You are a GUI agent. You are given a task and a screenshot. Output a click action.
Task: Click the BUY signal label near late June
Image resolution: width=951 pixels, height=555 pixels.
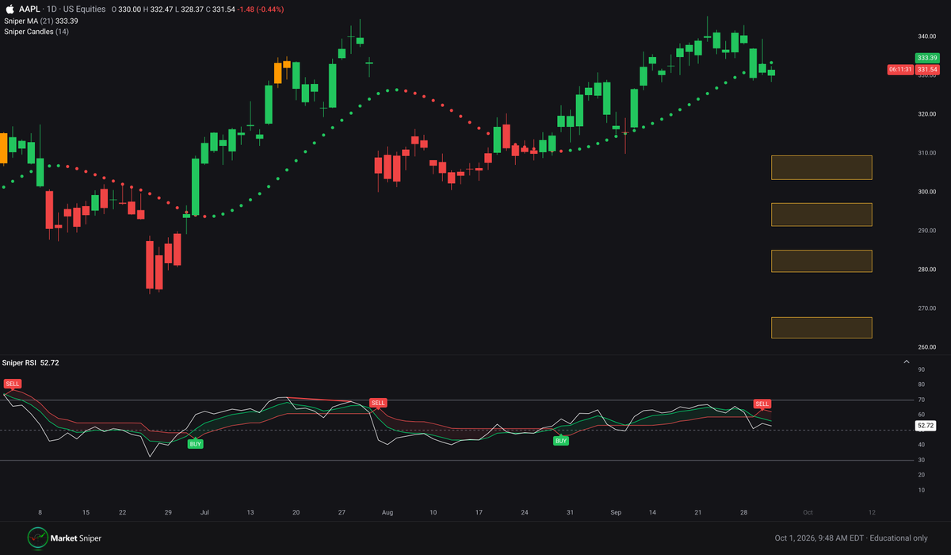[195, 444]
